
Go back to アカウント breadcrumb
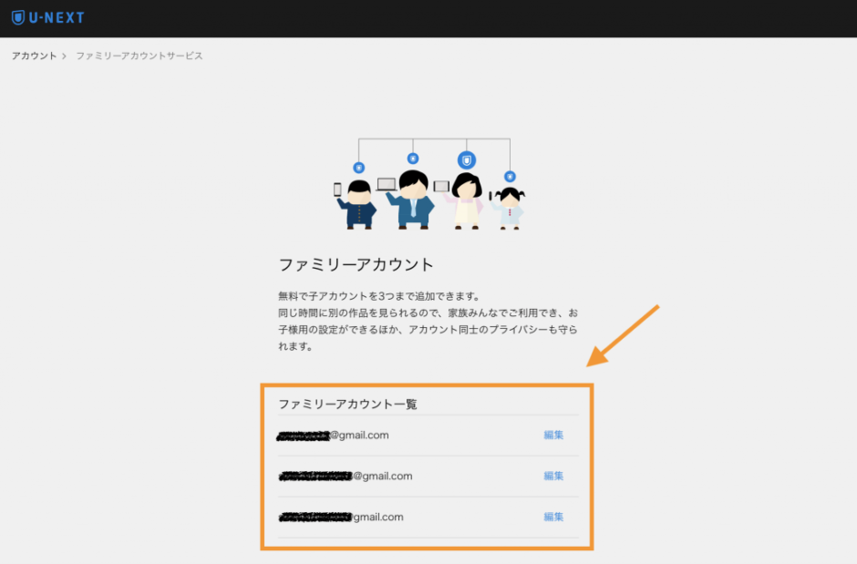click(x=34, y=56)
